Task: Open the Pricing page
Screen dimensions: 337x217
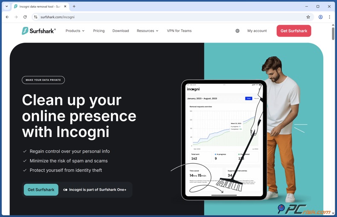Action: (x=99, y=31)
